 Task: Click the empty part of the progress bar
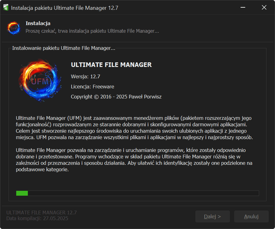coord(143,193)
